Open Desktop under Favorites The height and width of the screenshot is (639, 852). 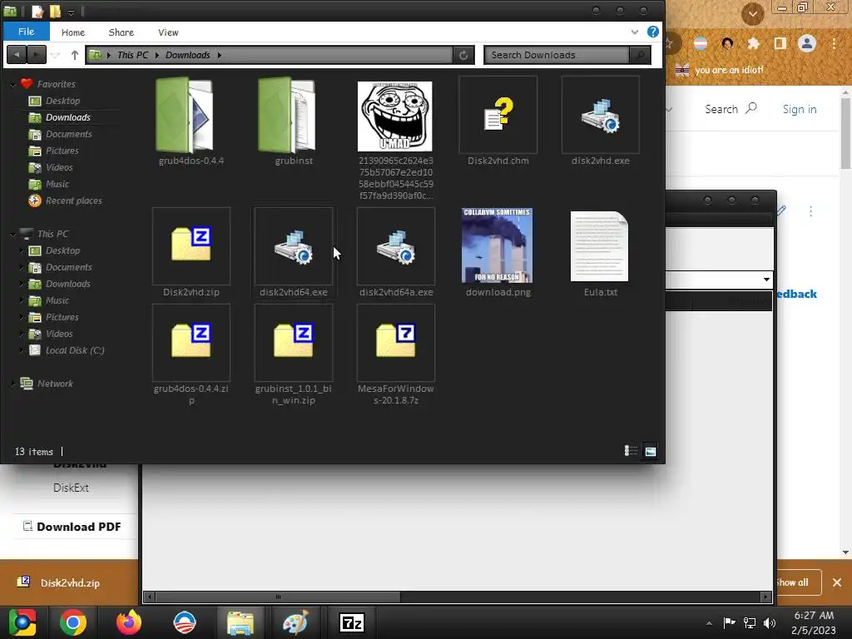(x=62, y=101)
